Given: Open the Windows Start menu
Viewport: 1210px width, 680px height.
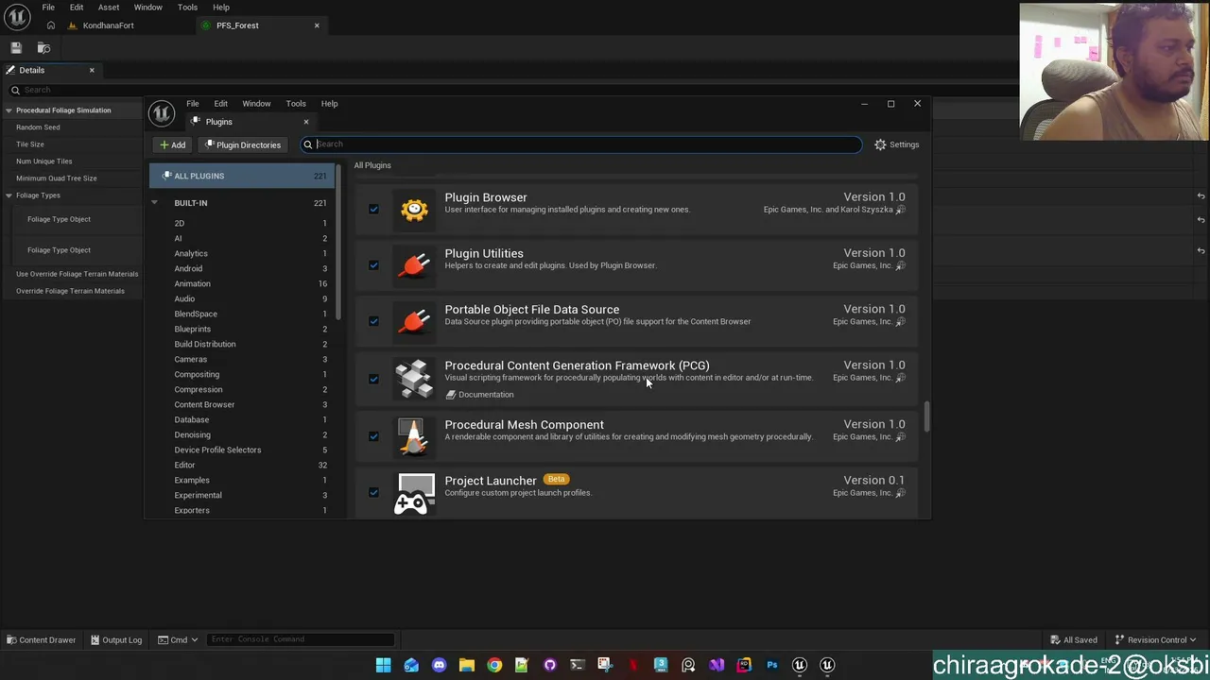Looking at the screenshot, I should coord(383,665).
